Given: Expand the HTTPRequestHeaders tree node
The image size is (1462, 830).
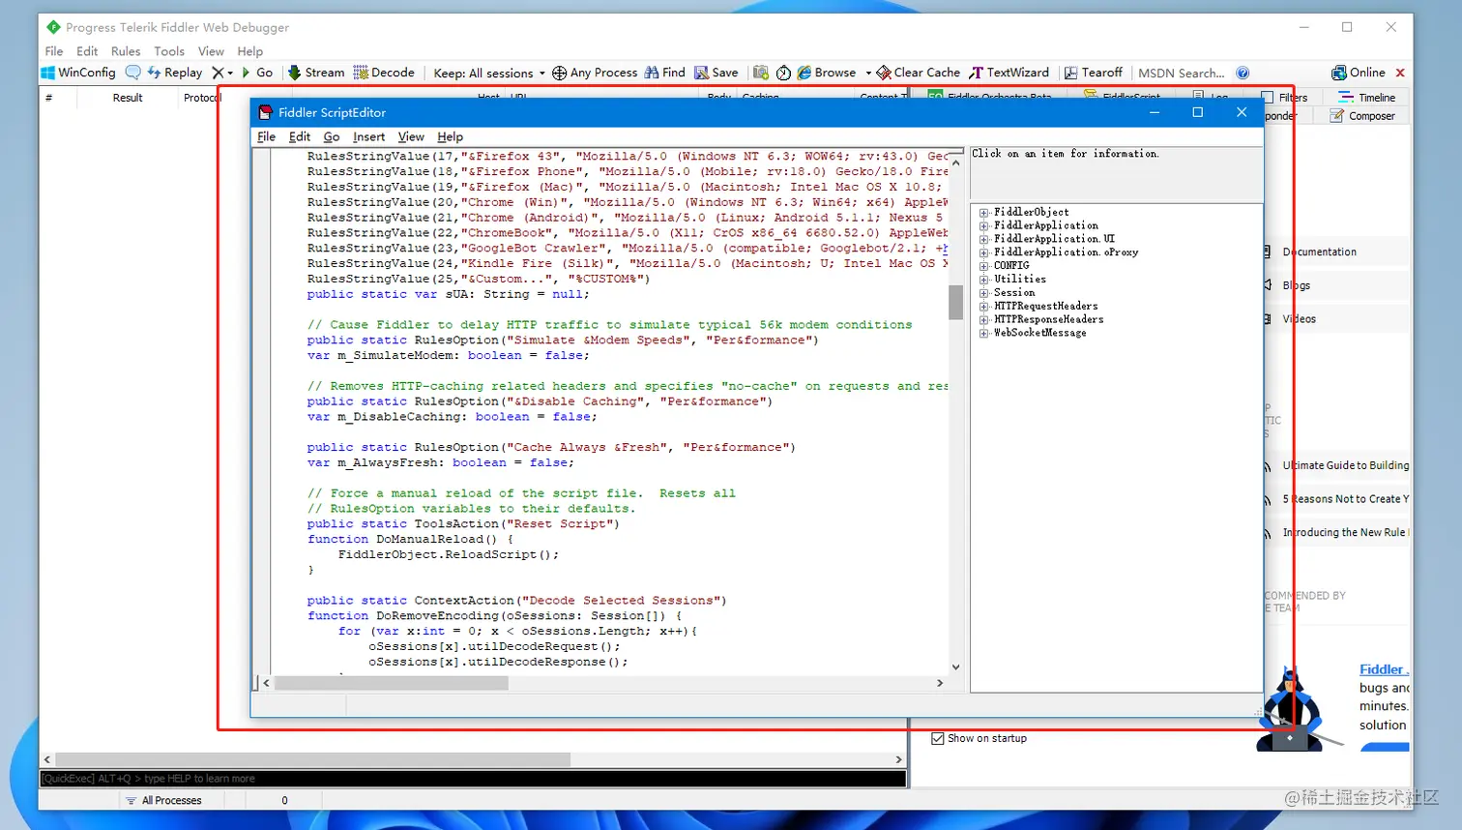Looking at the screenshot, I should [983, 306].
